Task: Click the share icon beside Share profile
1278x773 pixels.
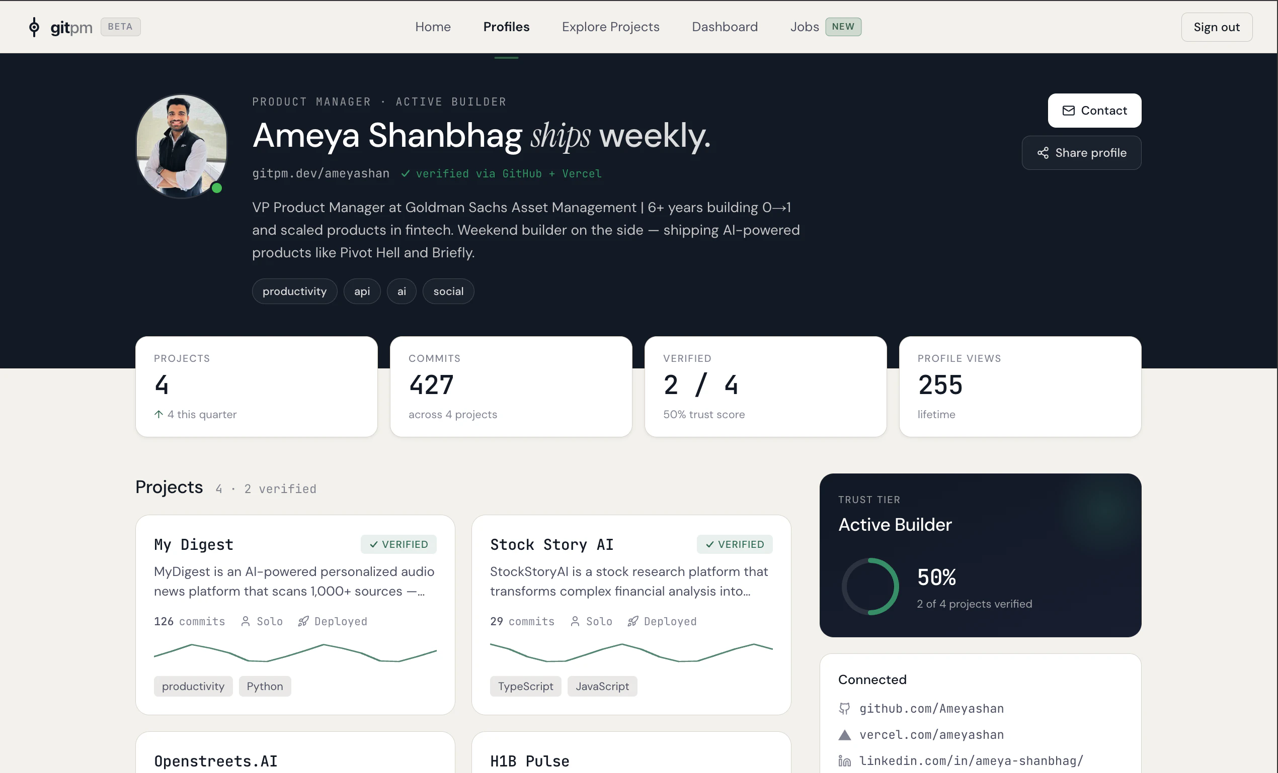Action: [x=1043, y=153]
